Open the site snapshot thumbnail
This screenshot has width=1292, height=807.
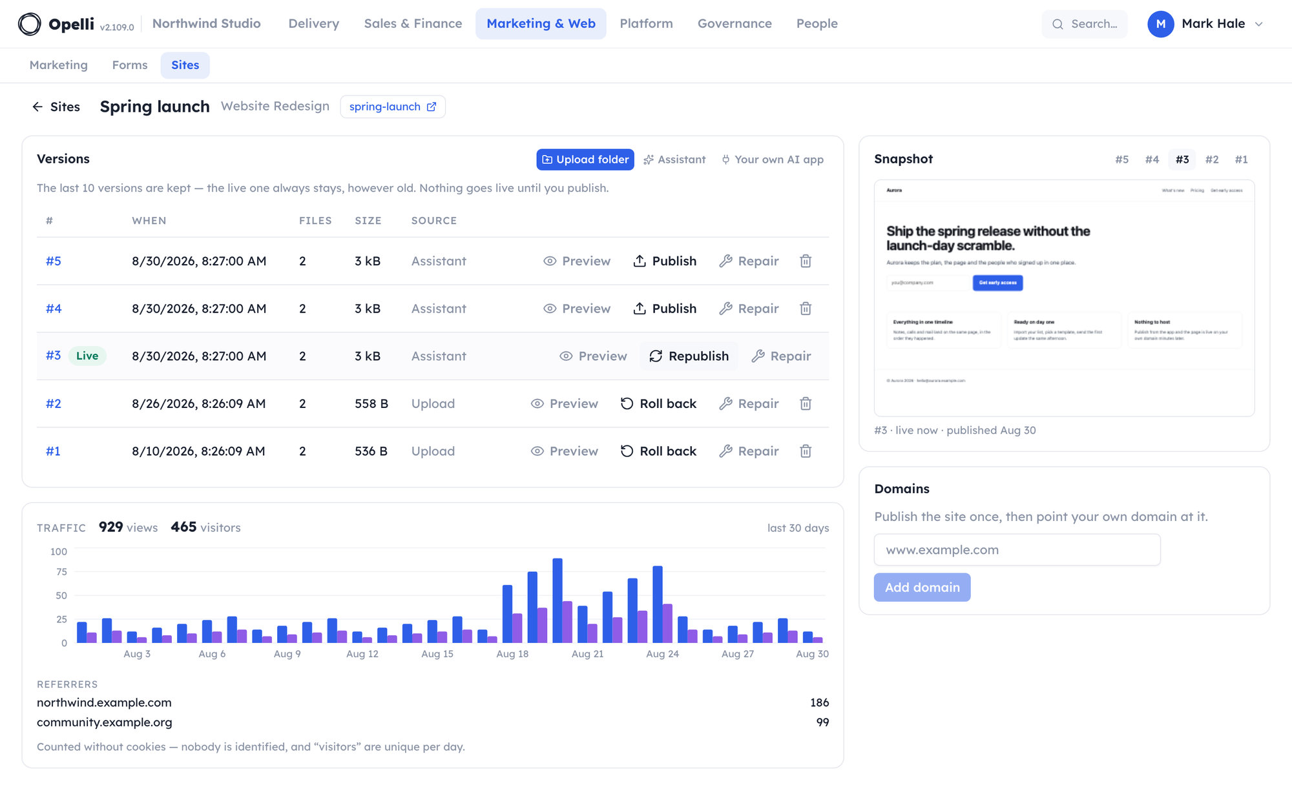(1065, 298)
